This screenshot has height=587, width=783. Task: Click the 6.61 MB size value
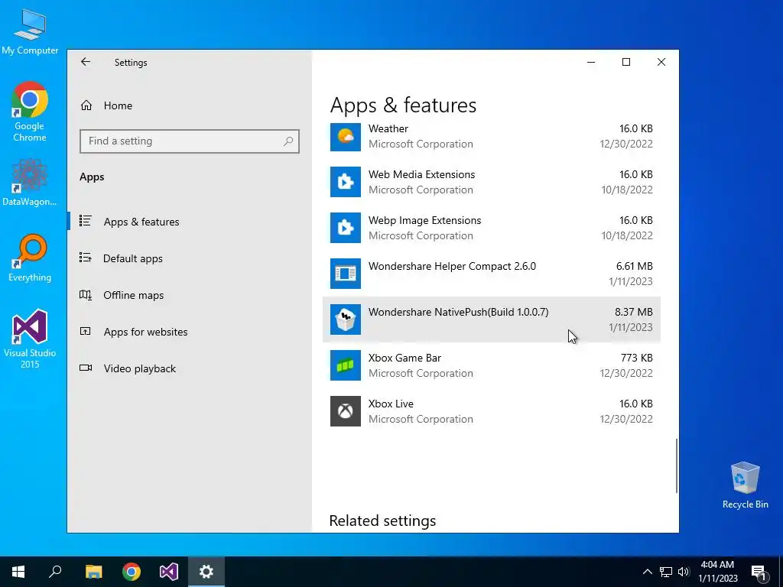pyautogui.click(x=634, y=266)
